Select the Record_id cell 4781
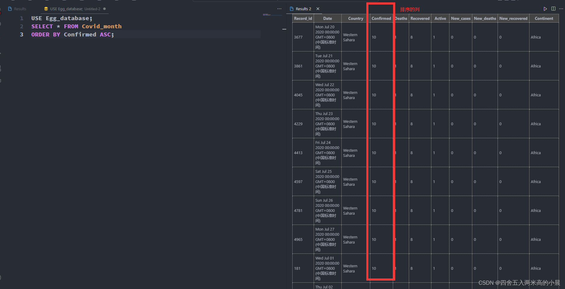 (303, 210)
